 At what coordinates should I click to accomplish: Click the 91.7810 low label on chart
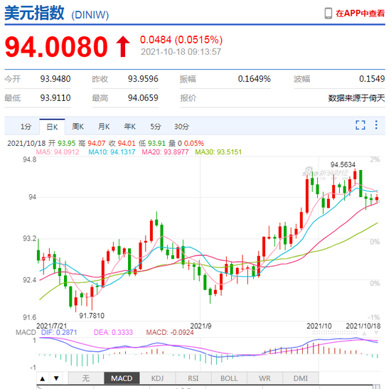pos(92,316)
